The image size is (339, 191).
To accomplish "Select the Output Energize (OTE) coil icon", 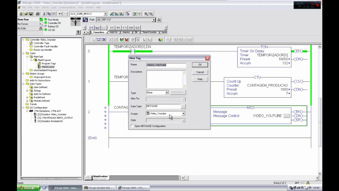I will [x=124, y=28].
